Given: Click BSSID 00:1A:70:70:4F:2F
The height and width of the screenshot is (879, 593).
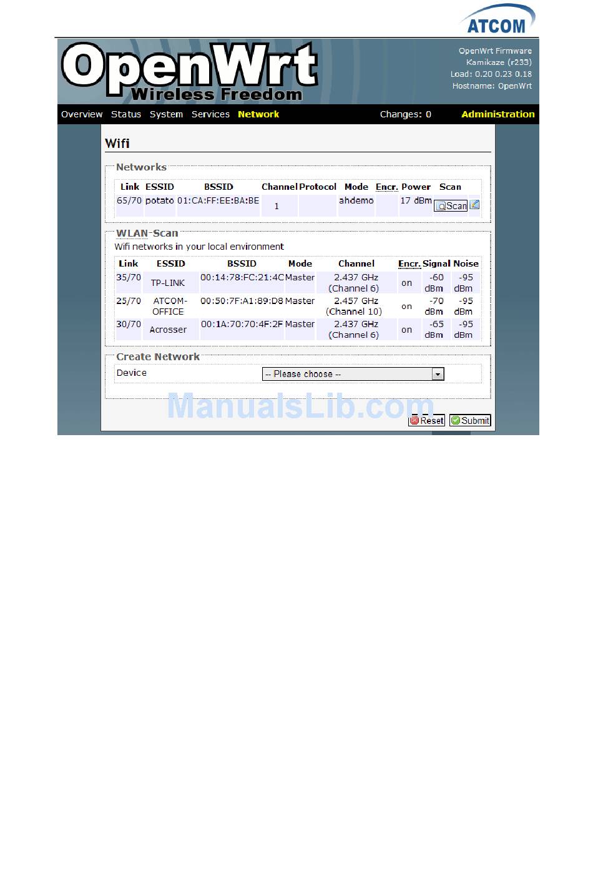Looking at the screenshot, I should pos(242,324).
